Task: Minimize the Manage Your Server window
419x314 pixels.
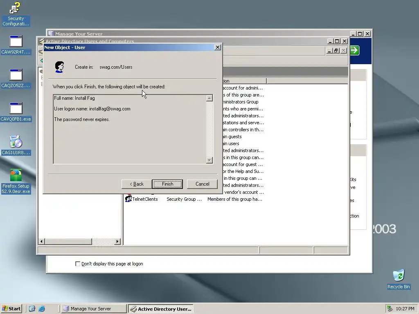Action: pos(353,34)
